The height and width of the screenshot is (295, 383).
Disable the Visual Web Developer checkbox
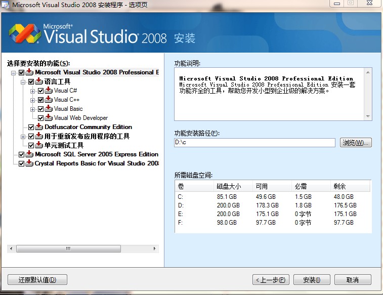41,118
